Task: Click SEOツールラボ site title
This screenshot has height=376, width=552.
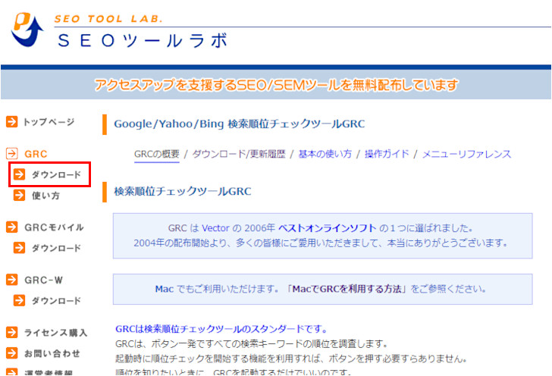Action: tap(143, 40)
